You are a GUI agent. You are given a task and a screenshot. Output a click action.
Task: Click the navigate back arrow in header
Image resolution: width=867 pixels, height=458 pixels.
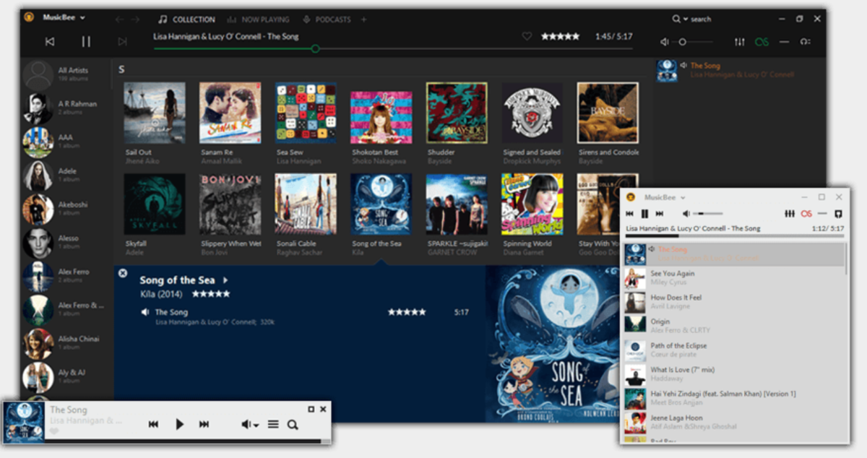point(119,20)
